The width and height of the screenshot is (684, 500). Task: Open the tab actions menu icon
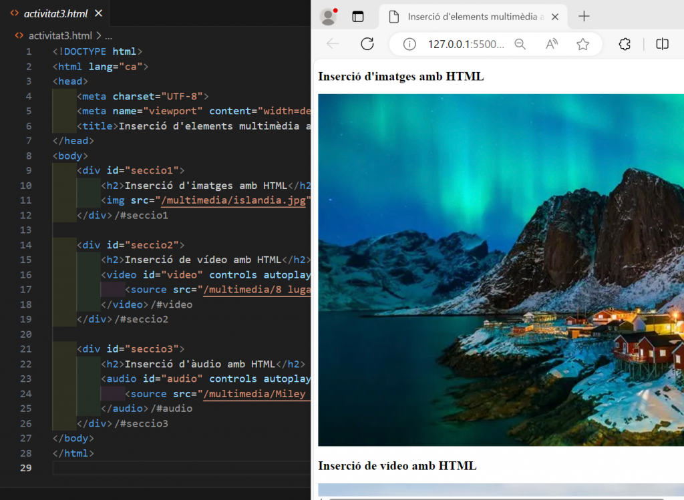tap(359, 16)
